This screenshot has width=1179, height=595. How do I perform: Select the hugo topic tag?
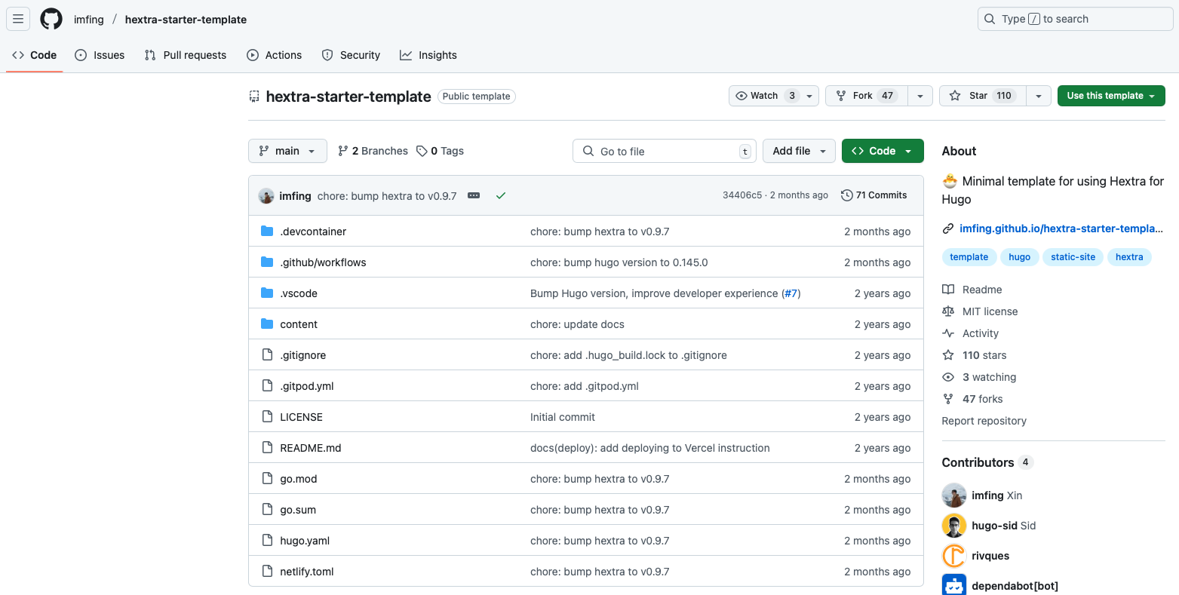click(1019, 257)
